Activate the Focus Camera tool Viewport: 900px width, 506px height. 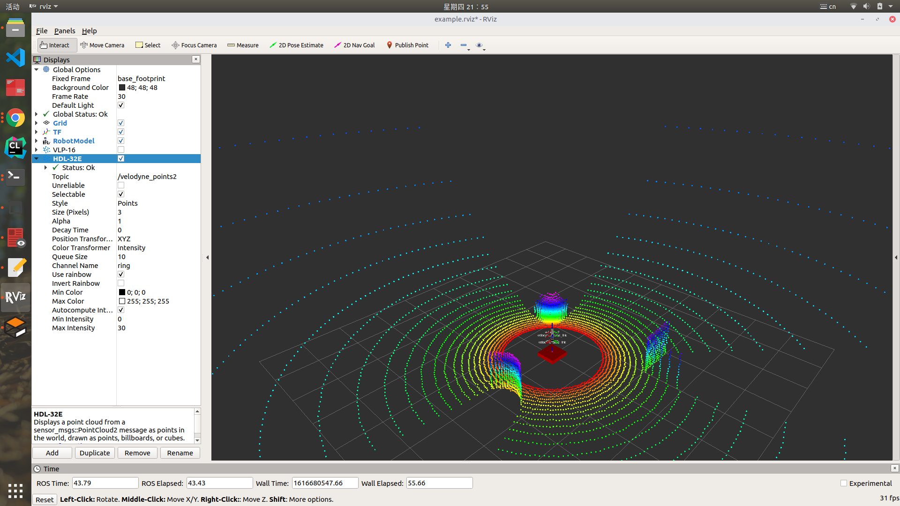coord(194,45)
